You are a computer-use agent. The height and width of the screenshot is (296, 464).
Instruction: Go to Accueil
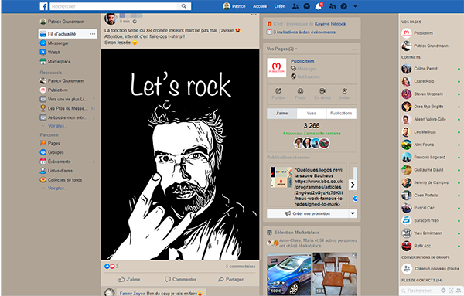260,6
